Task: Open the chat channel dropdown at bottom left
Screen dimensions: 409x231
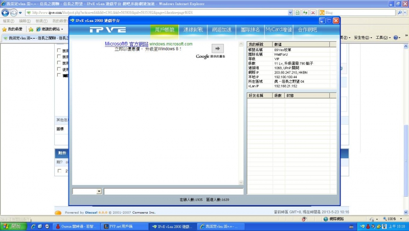Action: (x=99, y=191)
